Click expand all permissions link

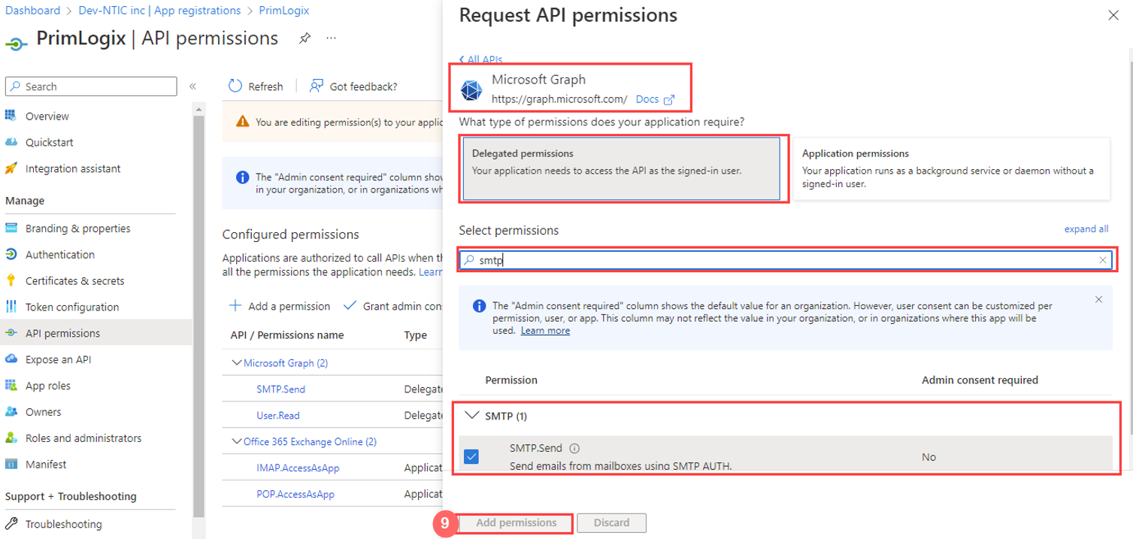1086,229
